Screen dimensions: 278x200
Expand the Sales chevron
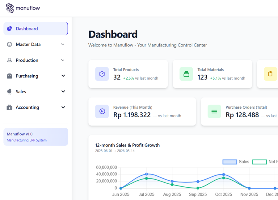pyautogui.click(x=63, y=91)
